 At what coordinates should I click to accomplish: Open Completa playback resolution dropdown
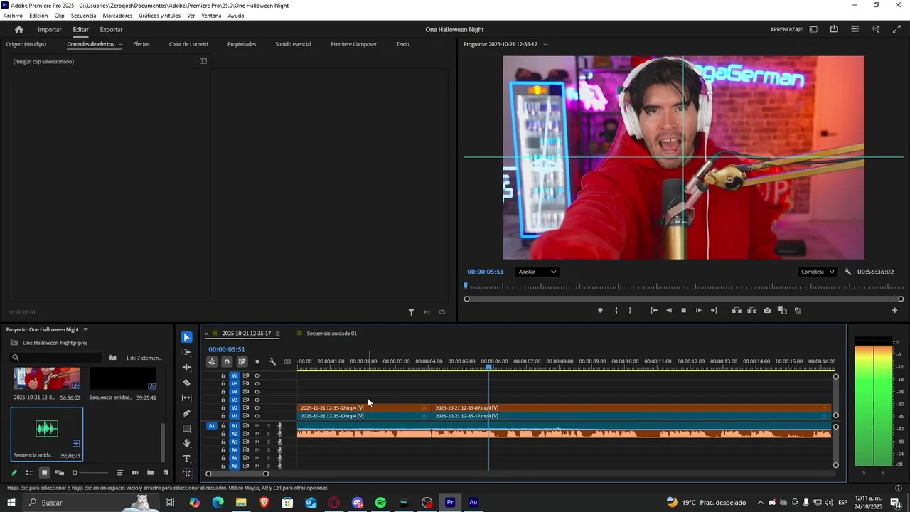point(818,272)
